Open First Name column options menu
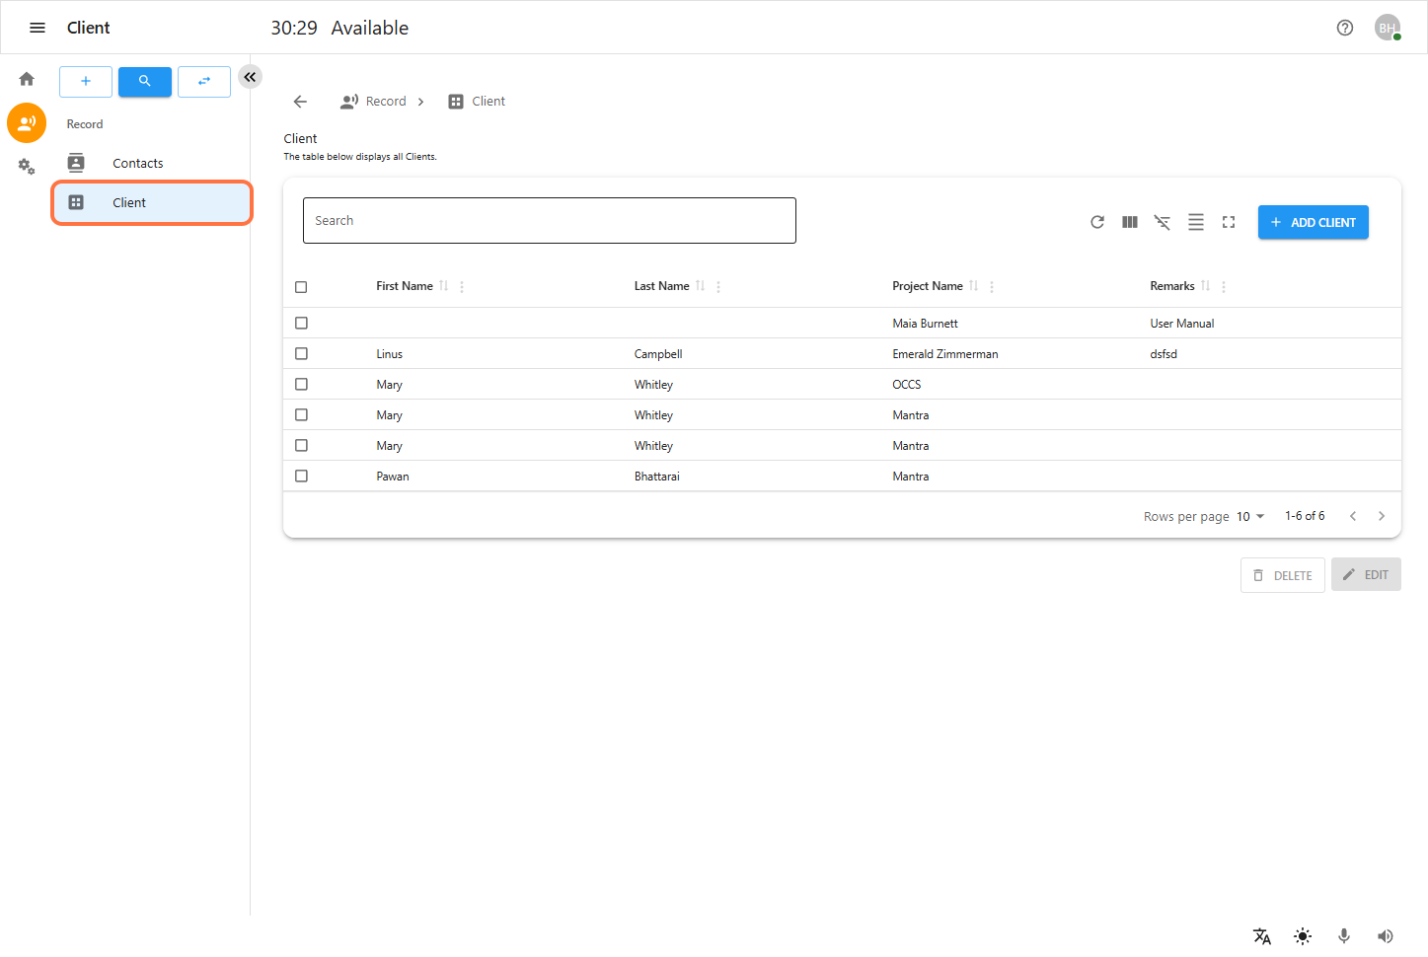1428x957 pixels. [462, 287]
